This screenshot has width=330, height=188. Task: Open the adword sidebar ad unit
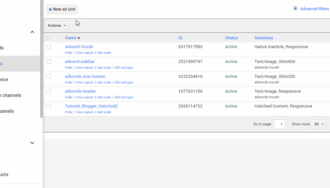80,61
